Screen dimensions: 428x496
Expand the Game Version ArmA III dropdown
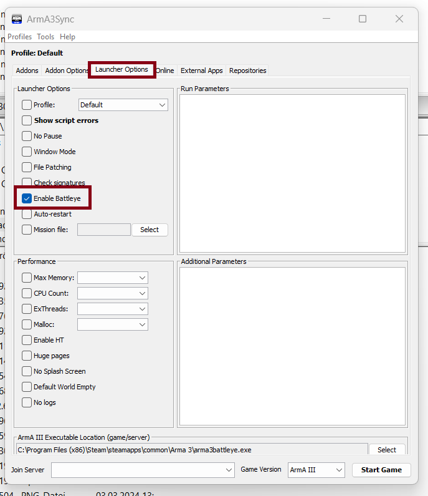pyautogui.click(x=316, y=470)
